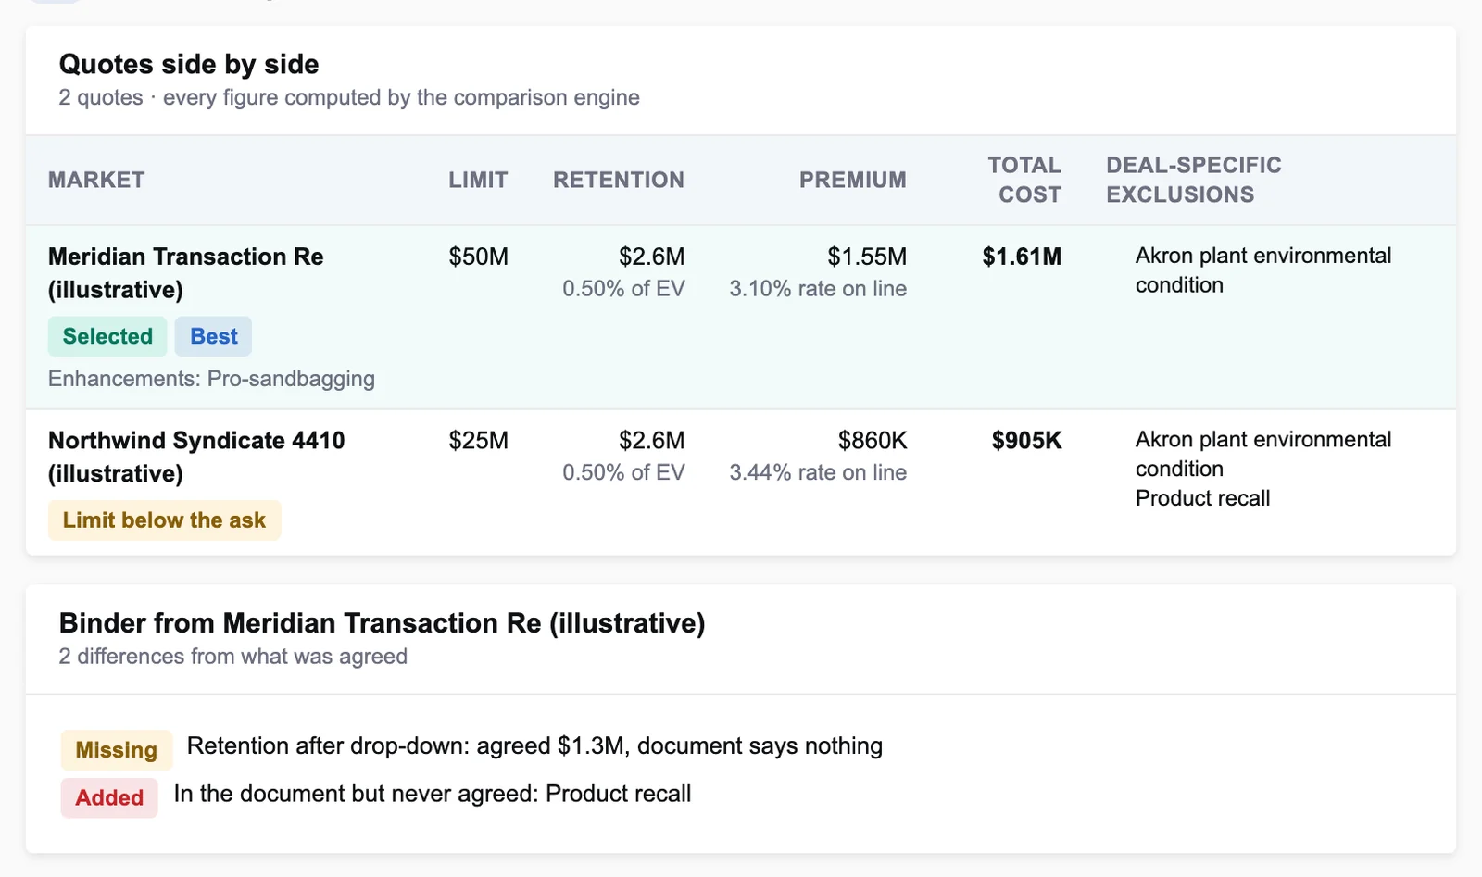
Task: Click the 'Quotes side by side' heading
Action: click(x=189, y=64)
